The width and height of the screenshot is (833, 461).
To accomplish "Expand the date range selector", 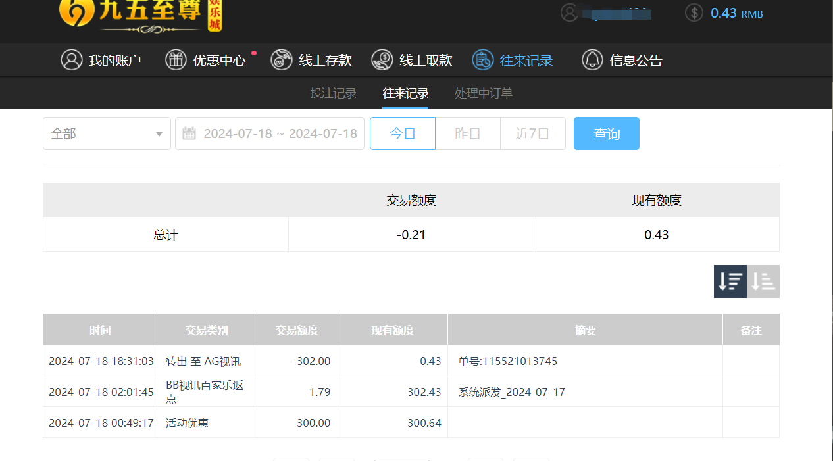I will (x=270, y=133).
